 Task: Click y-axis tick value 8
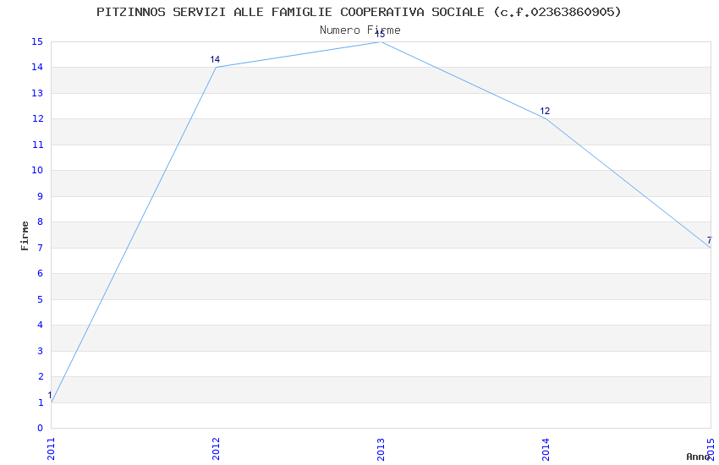pos(41,222)
